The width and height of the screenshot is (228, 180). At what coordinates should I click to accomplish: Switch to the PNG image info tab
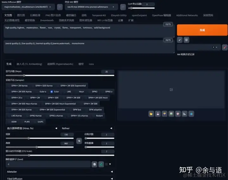click(53, 15)
